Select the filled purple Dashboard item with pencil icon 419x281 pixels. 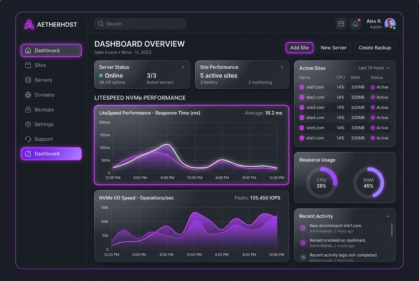point(51,154)
